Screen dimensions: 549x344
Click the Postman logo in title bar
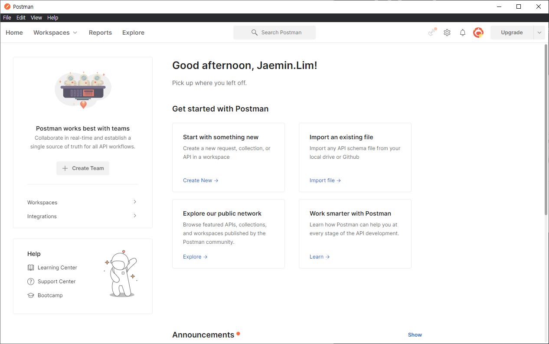click(x=7, y=7)
